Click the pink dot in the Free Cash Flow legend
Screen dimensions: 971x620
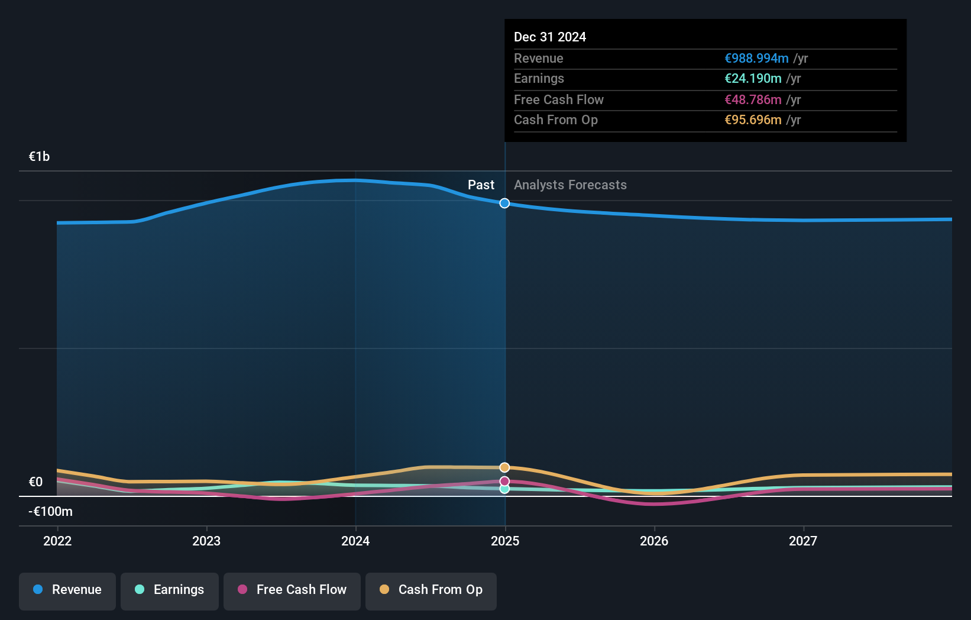(242, 590)
